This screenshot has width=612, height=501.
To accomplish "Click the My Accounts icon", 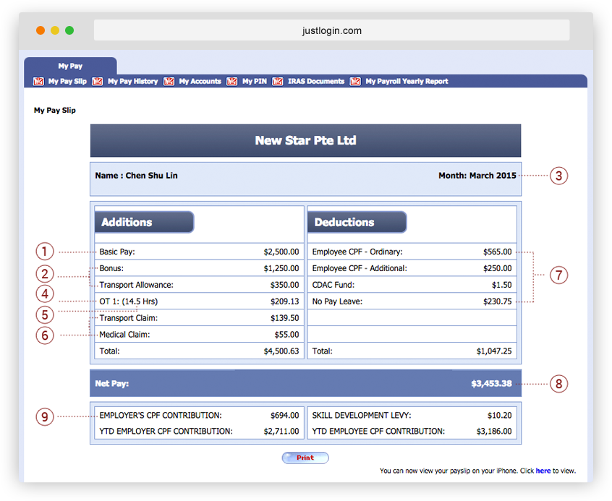I will tap(169, 82).
